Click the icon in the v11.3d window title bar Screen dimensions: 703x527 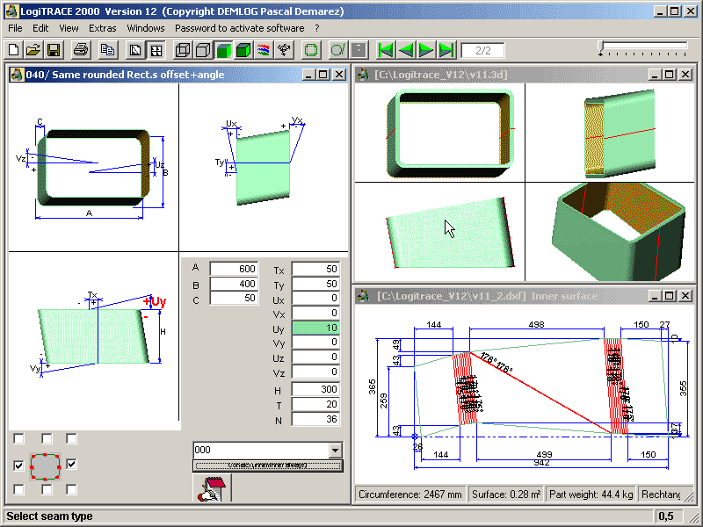(363, 75)
